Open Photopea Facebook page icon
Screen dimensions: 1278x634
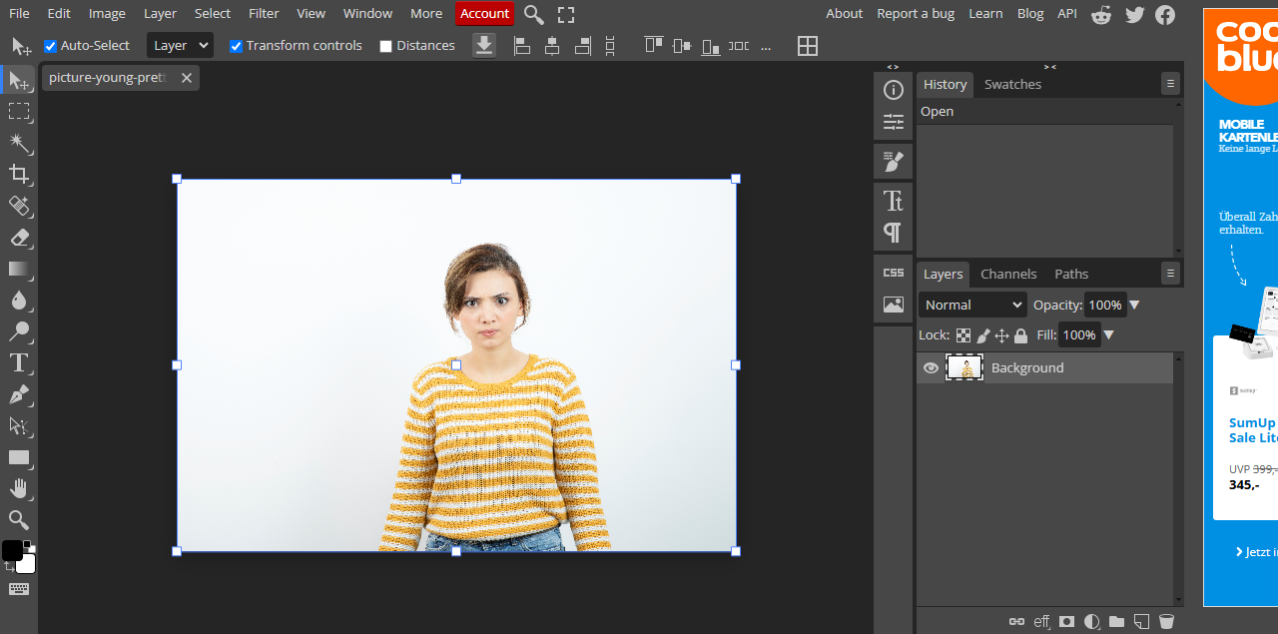coord(1165,14)
